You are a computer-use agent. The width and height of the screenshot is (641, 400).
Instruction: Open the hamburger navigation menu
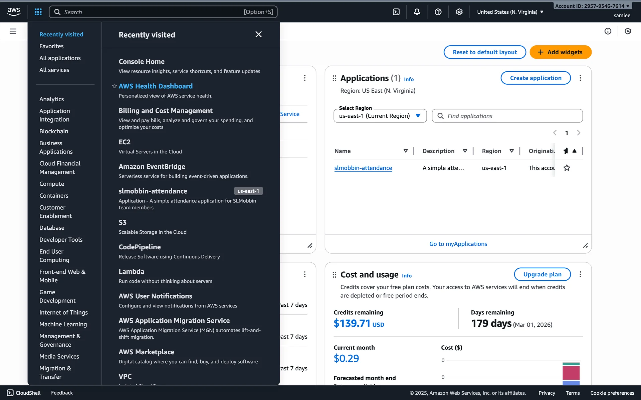point(13,31)
